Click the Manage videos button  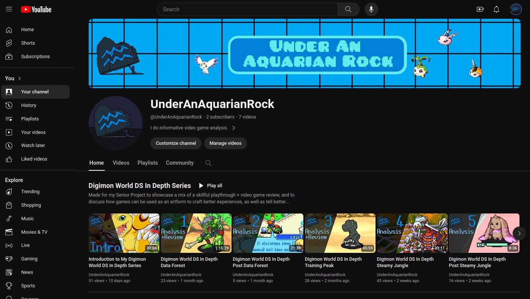point(226,143)
